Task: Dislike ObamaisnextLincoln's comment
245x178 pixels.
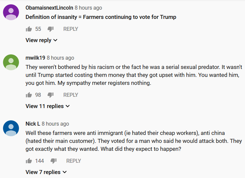Action: coord(50,29)
